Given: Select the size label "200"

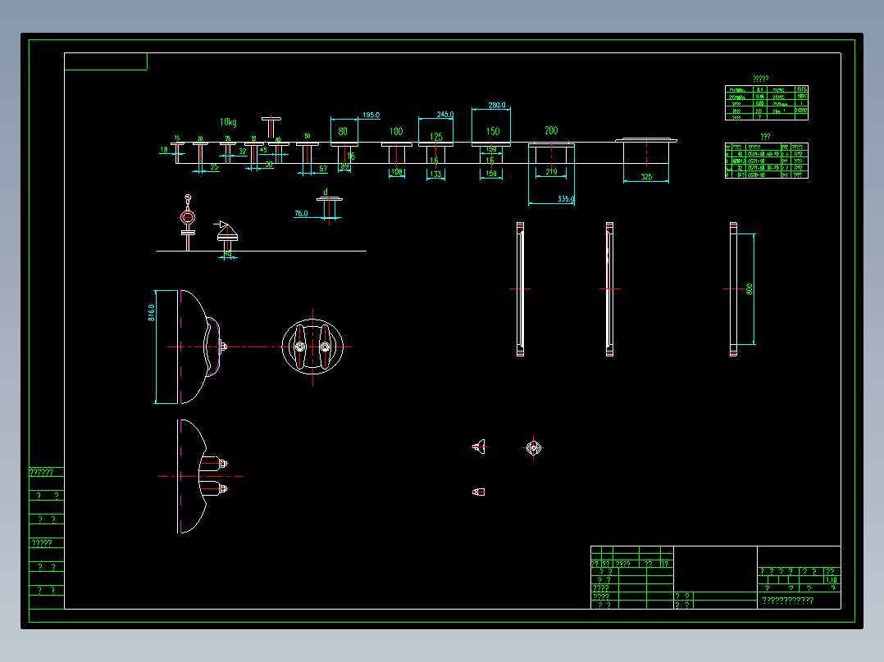Looking at the screenshot, I should [551, 131].
